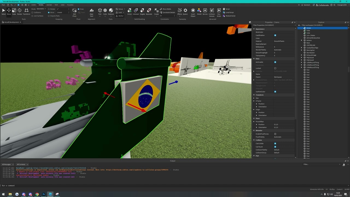350x197 pixels.
Task: Open the HOME ribbon tab
Action: (33, 5)
